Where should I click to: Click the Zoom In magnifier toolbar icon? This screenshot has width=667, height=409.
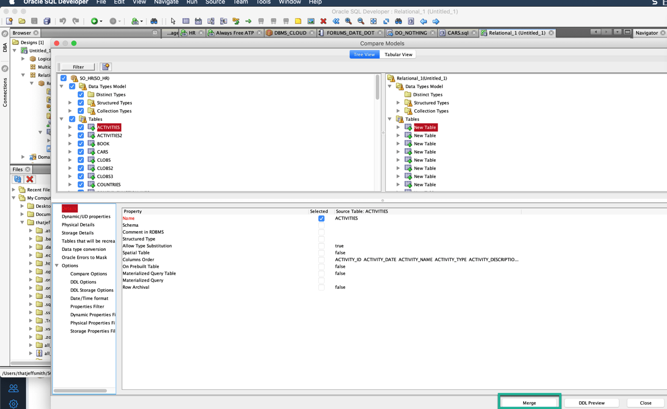pos(347,21)
